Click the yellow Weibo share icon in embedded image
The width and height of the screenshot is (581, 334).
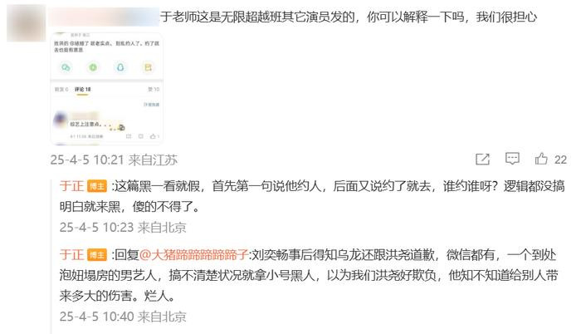[x=148, y=67]
